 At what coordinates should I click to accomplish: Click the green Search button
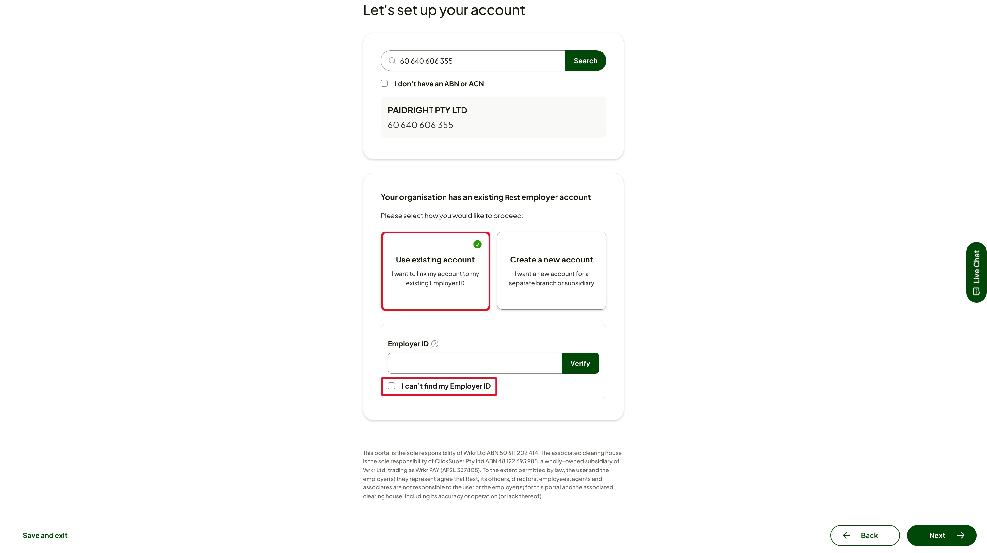[586, 60]
